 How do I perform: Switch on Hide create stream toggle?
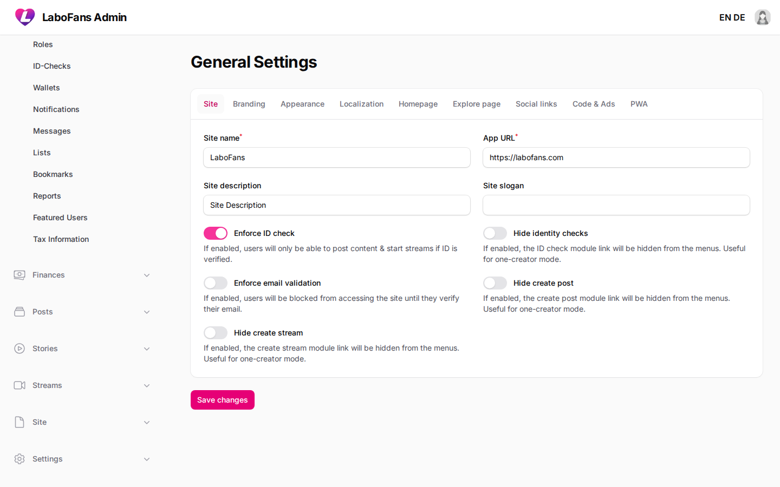coord(216,333)
